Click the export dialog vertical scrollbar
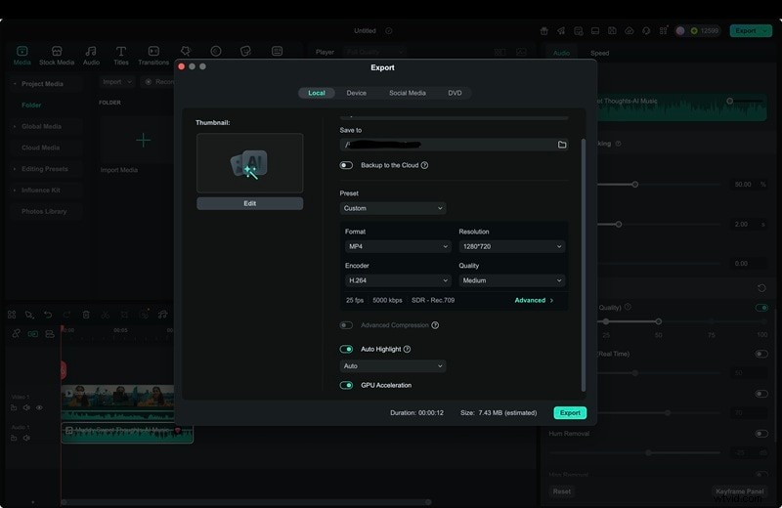 583,265
